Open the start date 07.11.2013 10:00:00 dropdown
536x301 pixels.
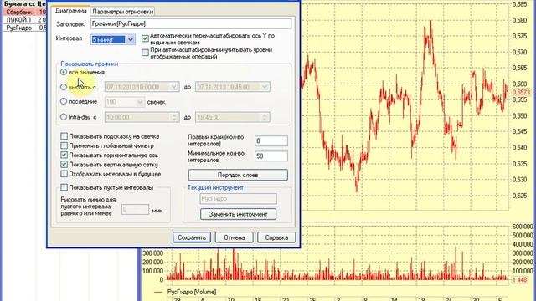pos(174,87)
